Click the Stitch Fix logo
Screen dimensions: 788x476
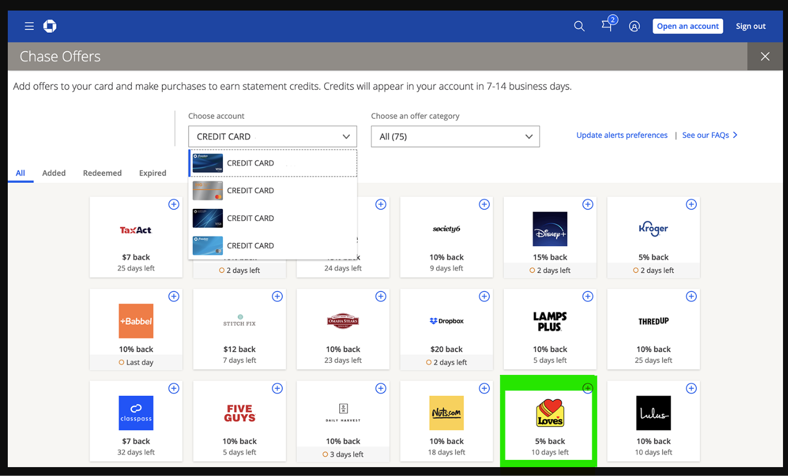(x=240, y=320)
